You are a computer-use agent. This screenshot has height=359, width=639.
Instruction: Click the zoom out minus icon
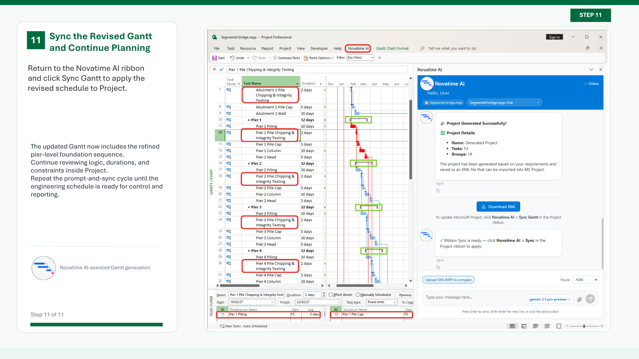567,326
